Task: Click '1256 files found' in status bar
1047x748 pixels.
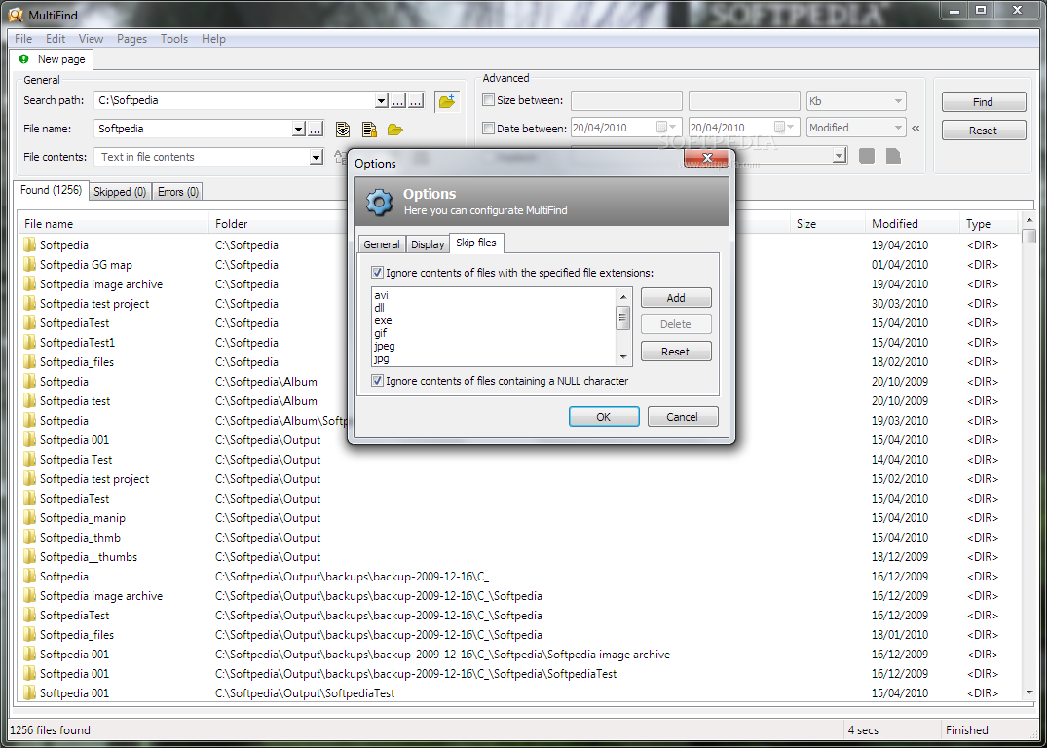Action: [x=50, y=729]
